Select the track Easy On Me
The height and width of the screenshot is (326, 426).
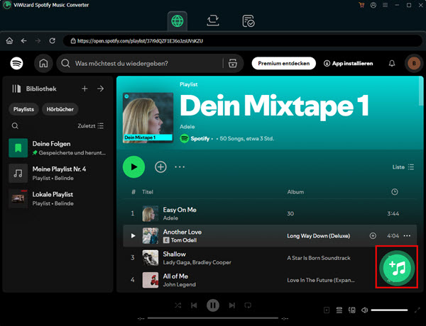tap(180, 210)
